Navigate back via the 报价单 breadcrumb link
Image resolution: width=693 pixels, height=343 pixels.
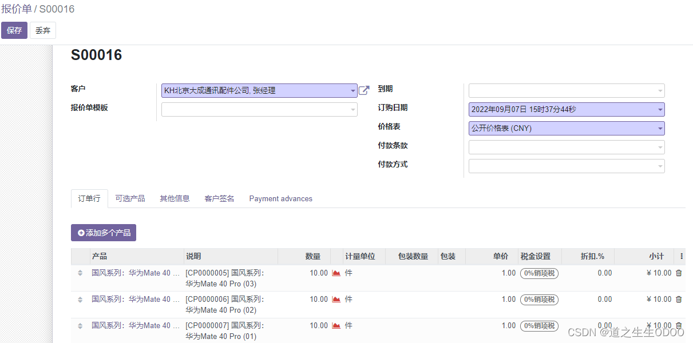(x=18, y=9)
